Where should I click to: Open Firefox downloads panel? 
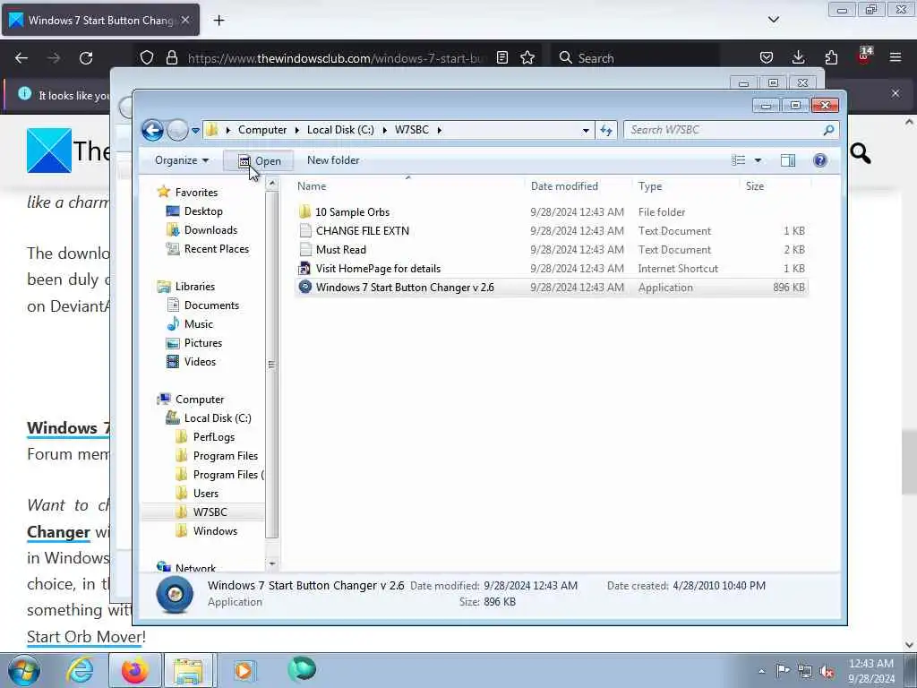coord(798,57)
